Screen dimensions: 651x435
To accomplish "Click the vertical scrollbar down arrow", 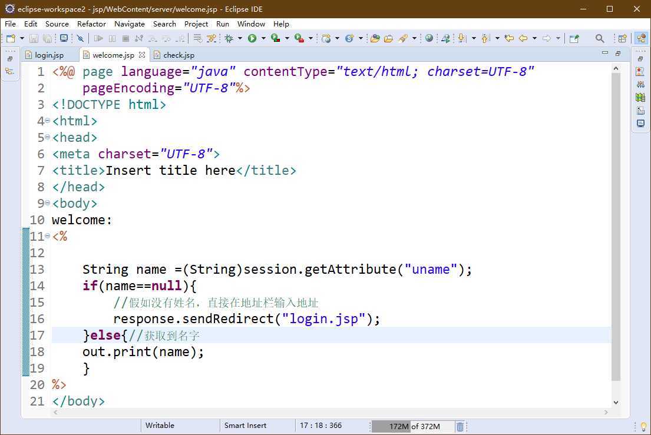I will pos(616,402).
